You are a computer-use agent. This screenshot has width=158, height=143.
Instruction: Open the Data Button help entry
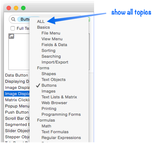coord(17,75)
